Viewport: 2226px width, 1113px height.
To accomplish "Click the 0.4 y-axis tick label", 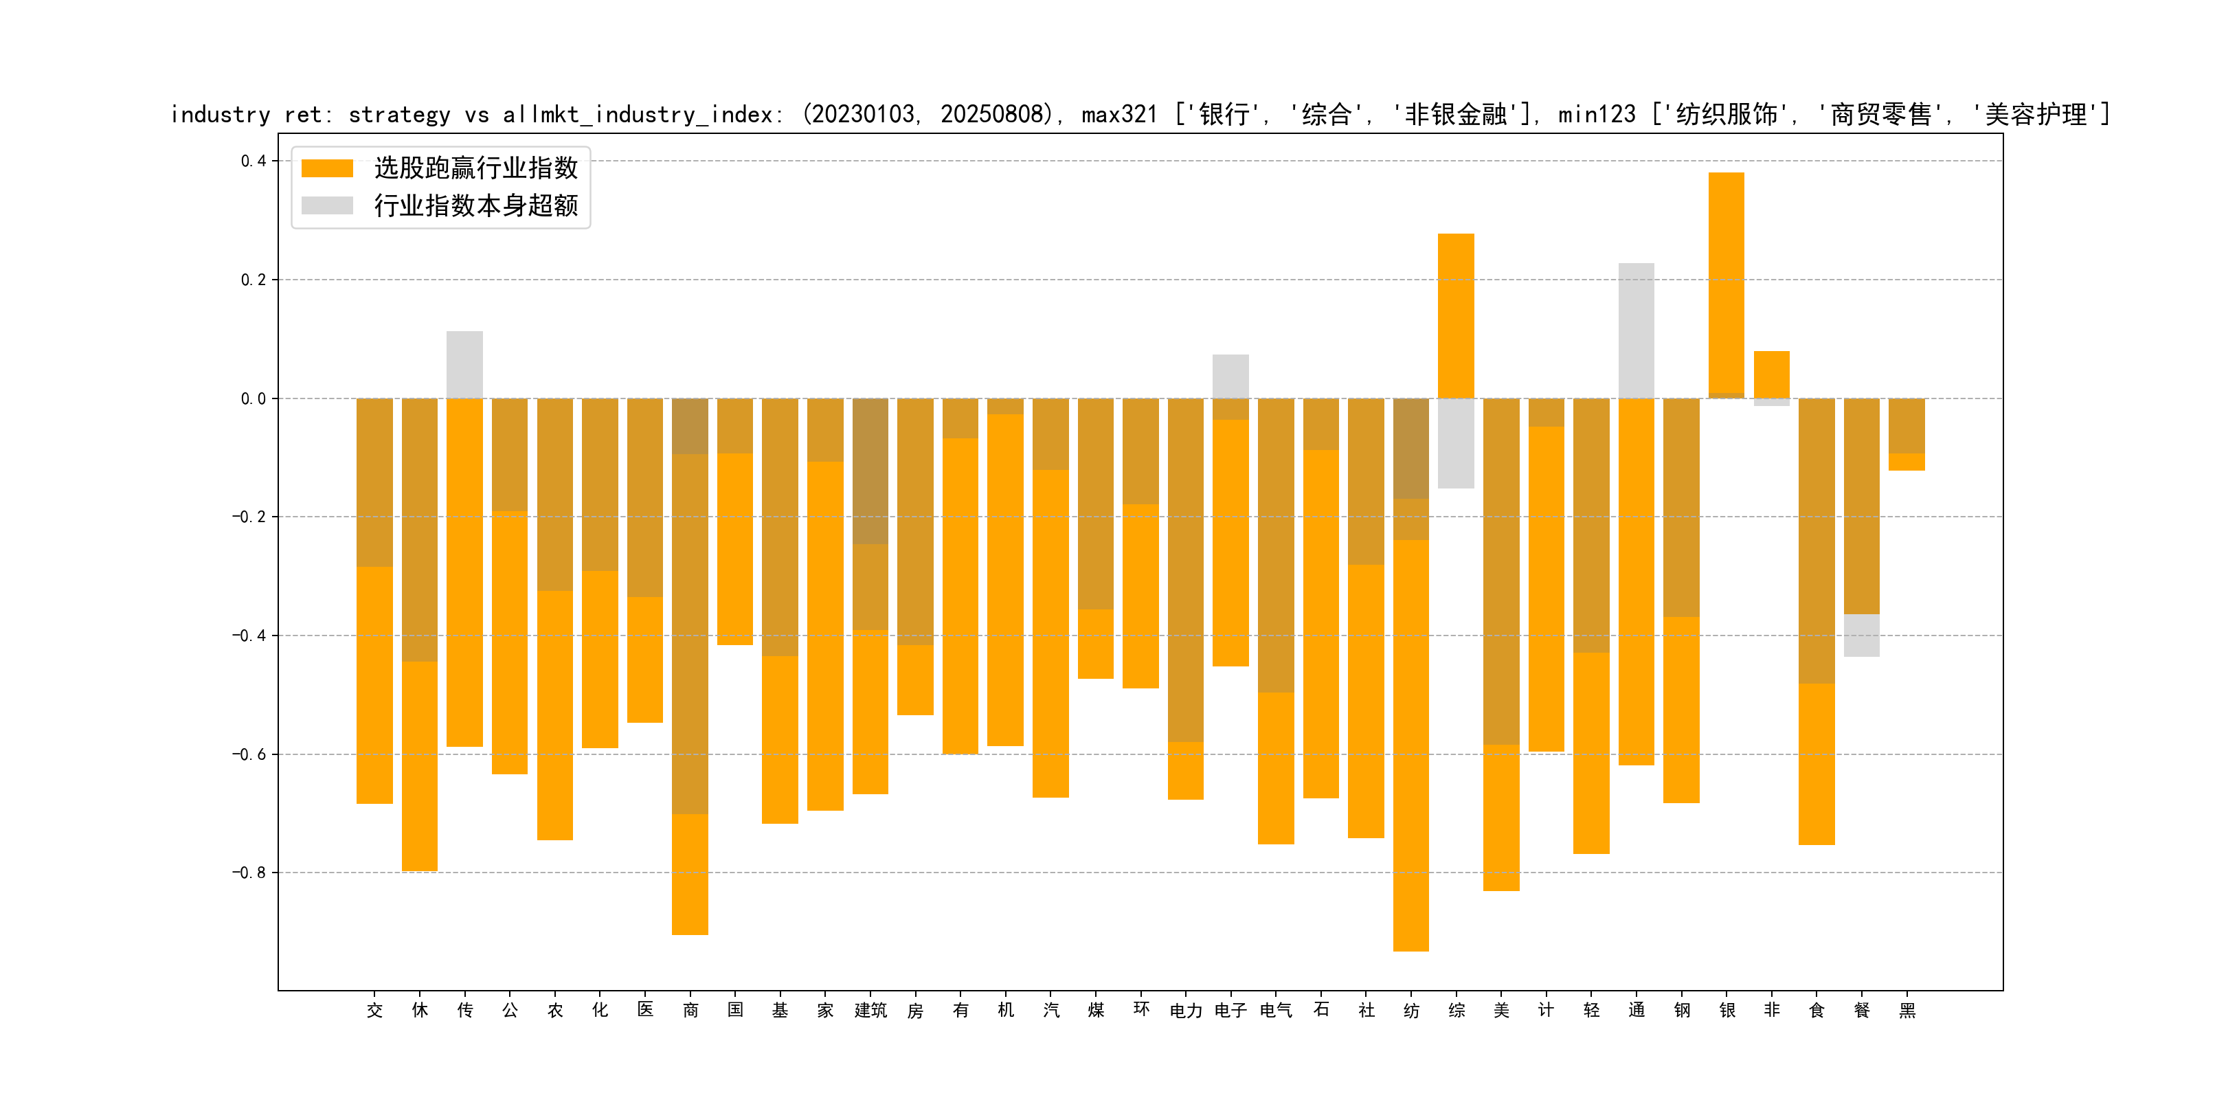I will (x=254, y=161).
